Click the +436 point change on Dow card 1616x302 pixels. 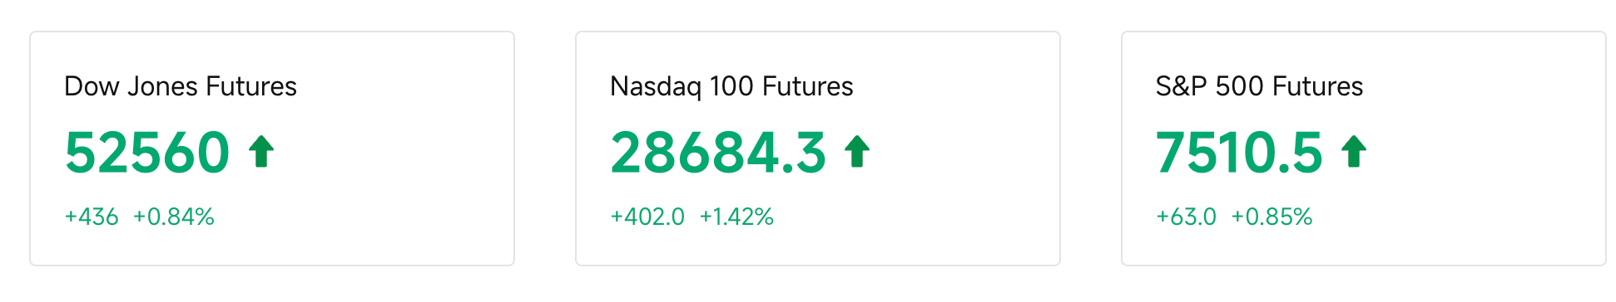coord(92,217)
